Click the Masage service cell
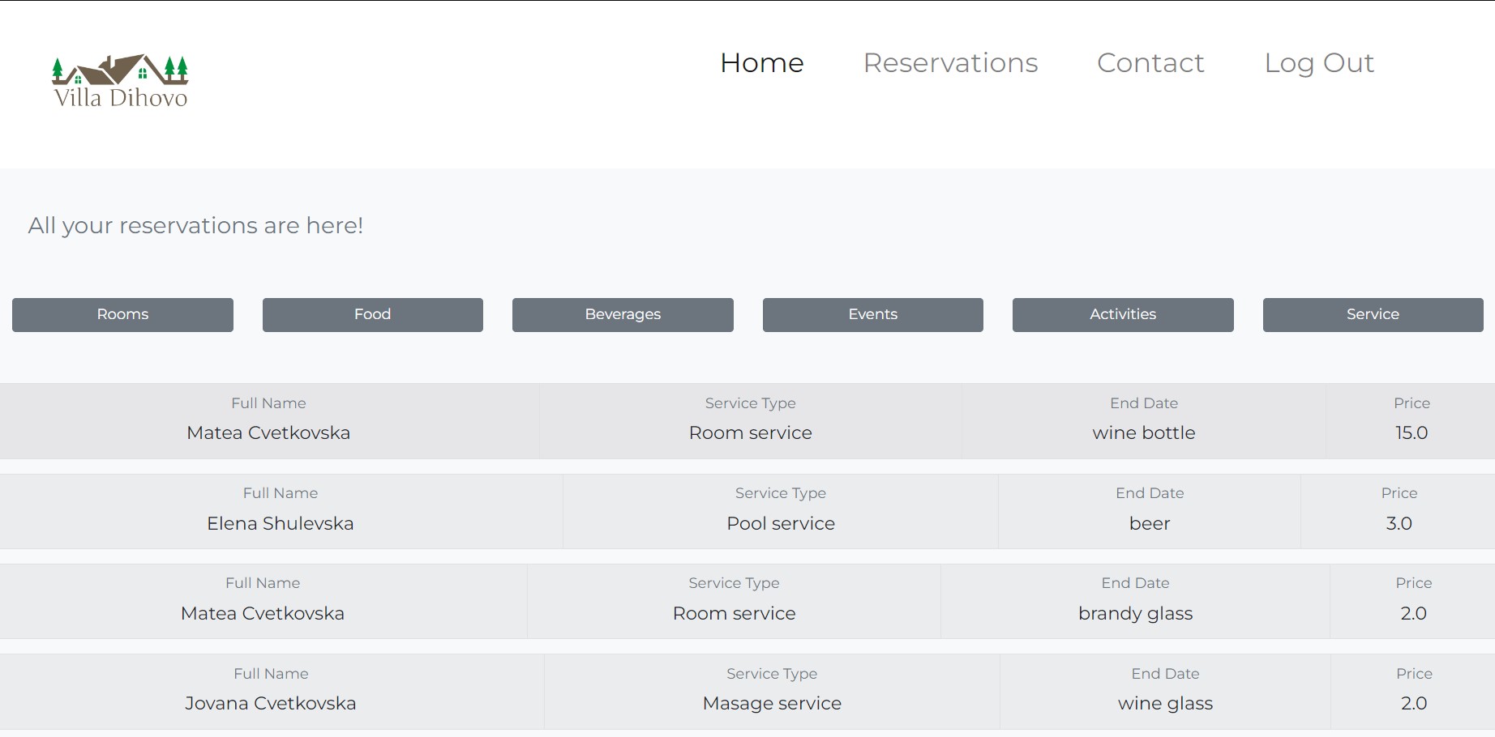 point(771,703)
